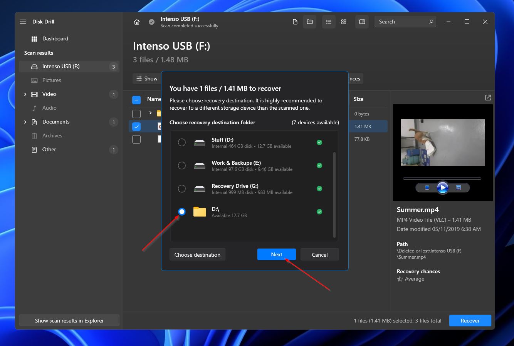Expand the Video category in sidebar
The width and height of the screenshot is (514, 346).
tap(25, 94)
